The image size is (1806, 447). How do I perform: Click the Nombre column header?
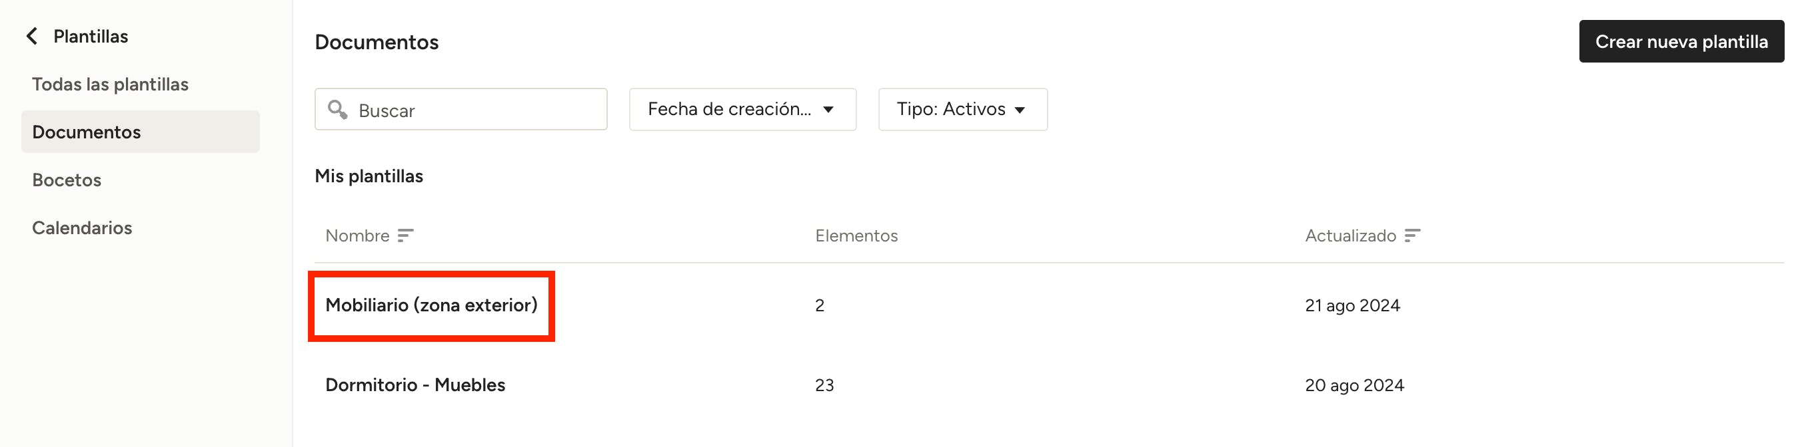click(357, 235)
